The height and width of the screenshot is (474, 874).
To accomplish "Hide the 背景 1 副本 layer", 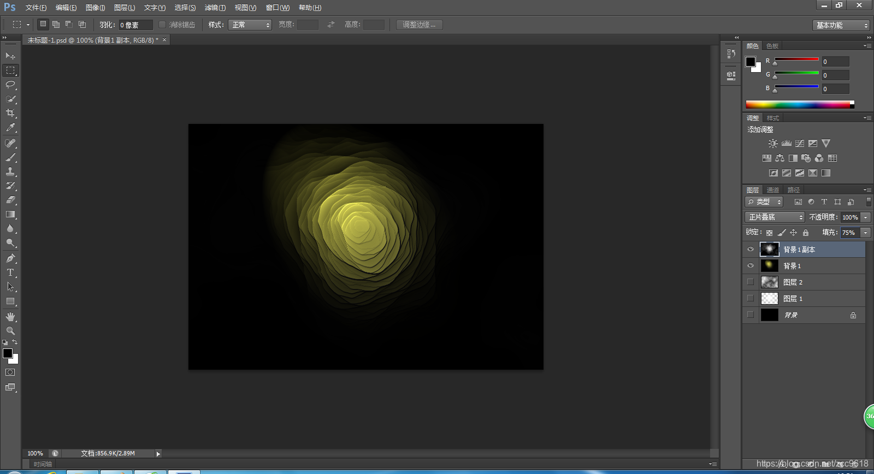I will point(751,250).
